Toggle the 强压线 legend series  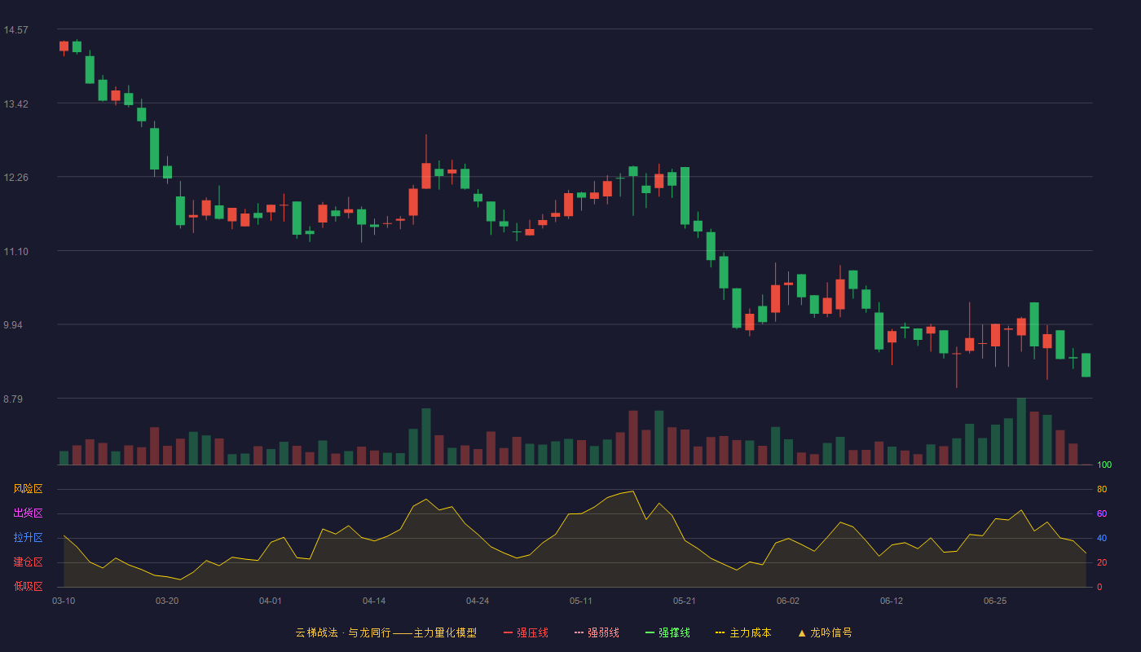[x=526, y=632]
